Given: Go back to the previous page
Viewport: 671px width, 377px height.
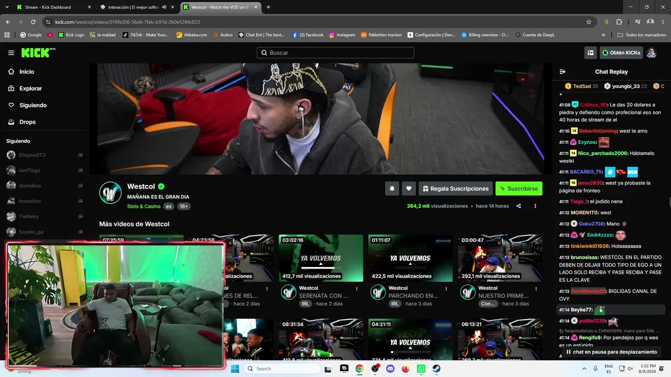Looking at the screenshot, I should (8, 22).
